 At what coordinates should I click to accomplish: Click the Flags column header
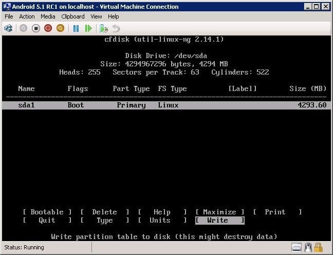(78, 88)
